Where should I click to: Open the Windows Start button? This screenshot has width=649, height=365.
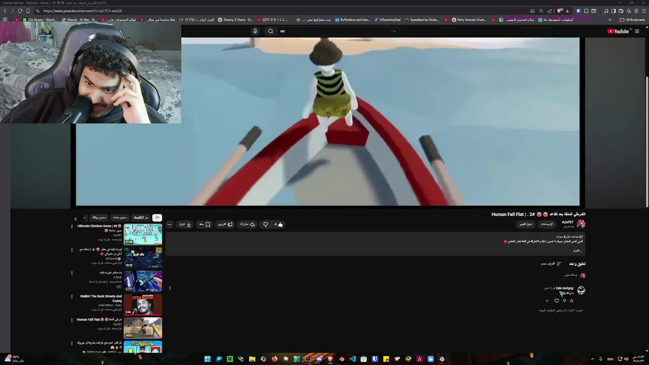pos(207,359)
